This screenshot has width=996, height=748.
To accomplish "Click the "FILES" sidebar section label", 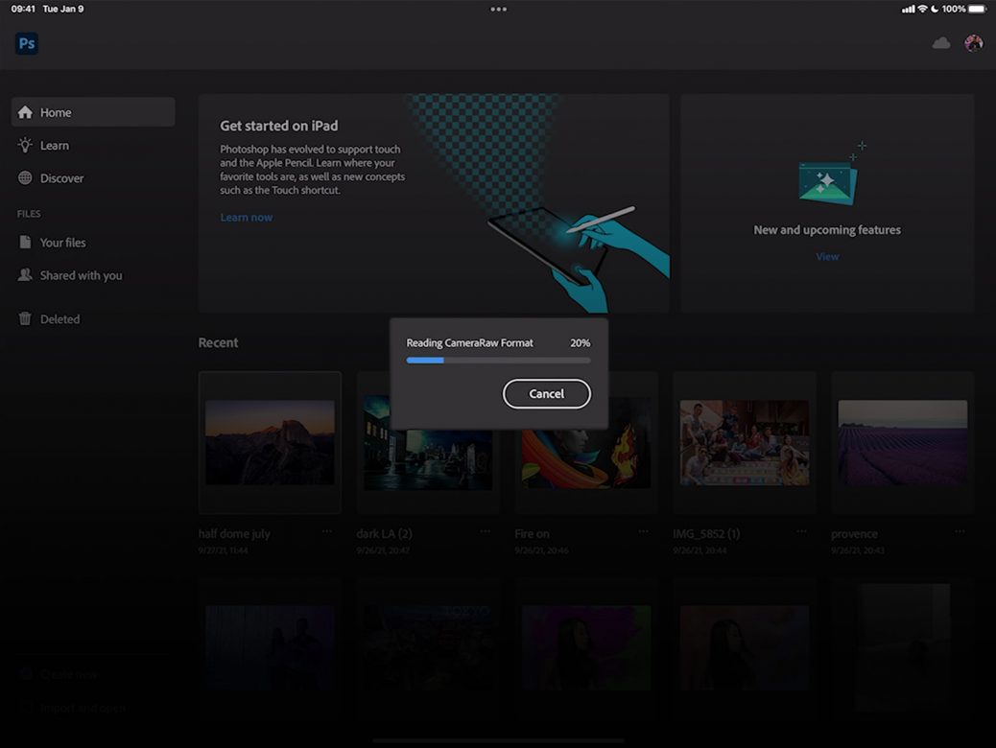I will [x=29, y=214].
